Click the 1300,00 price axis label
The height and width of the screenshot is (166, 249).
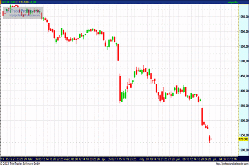tap(244, 120)
